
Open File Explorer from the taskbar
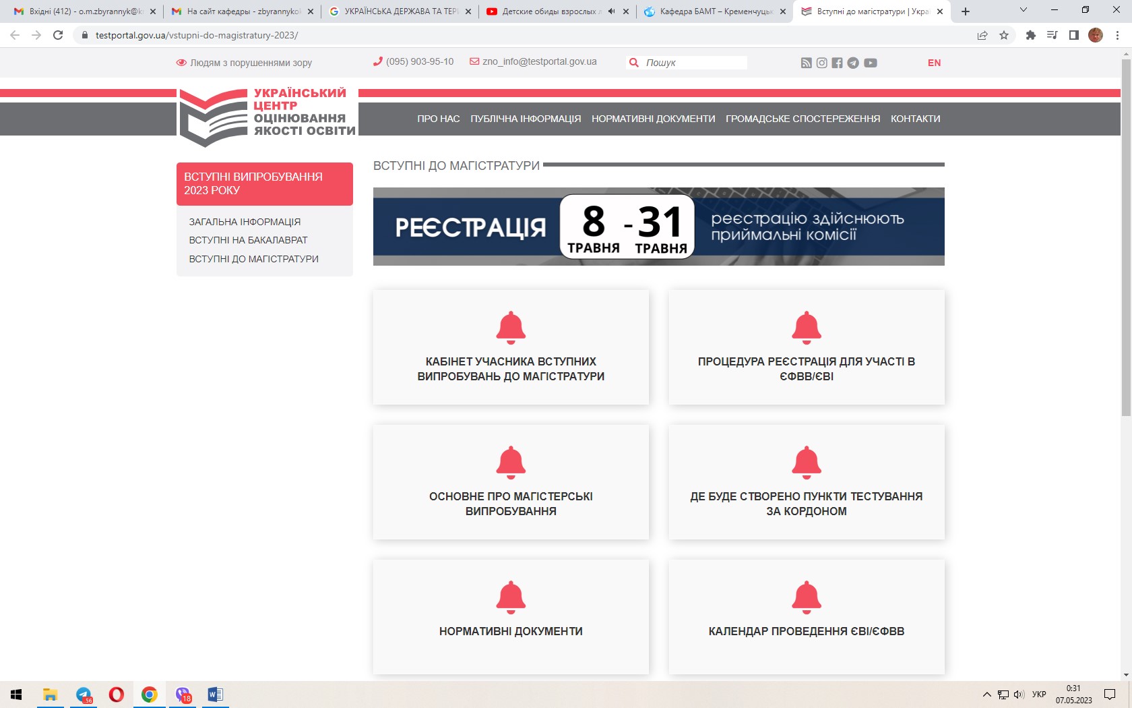50,695
